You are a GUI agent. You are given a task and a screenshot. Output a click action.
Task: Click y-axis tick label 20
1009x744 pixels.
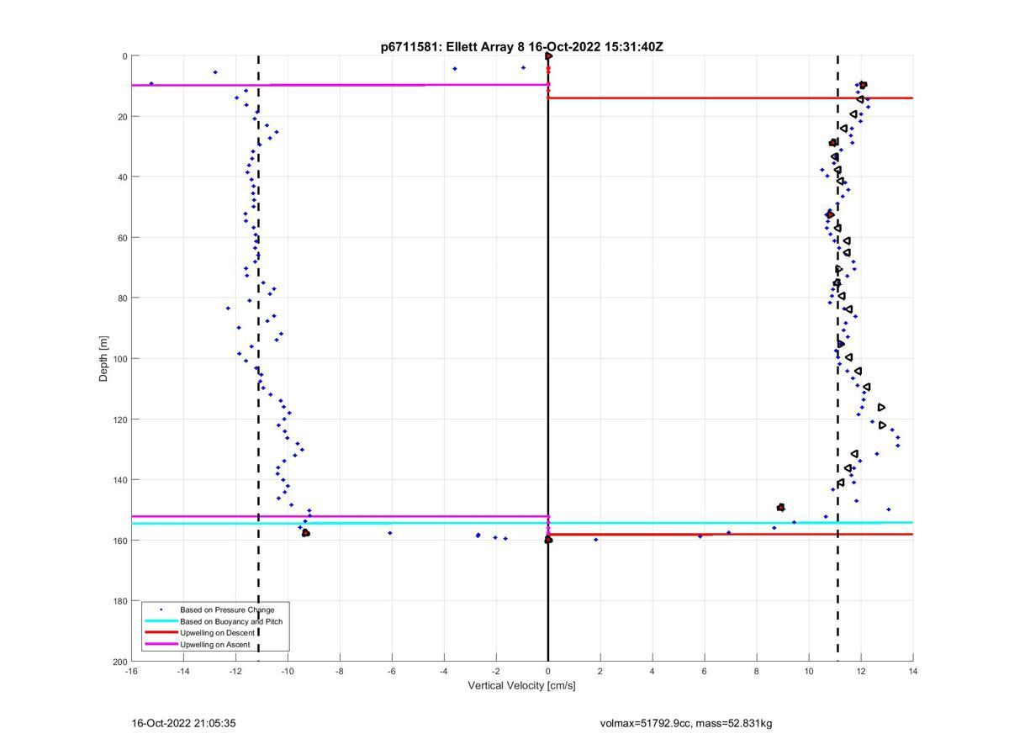tap(123, 117)
